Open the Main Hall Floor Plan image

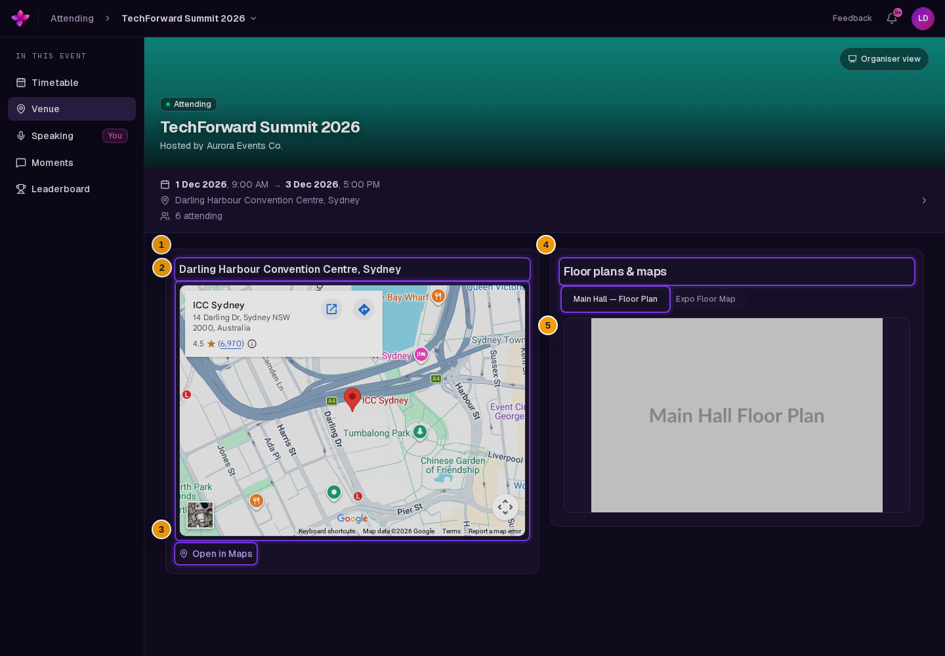(x=737, y=415)
